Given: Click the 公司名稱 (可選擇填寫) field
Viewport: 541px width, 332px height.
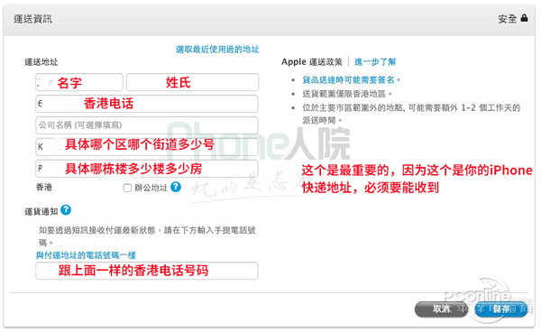Looking at the screenshot, I should (x=147, y=124).
